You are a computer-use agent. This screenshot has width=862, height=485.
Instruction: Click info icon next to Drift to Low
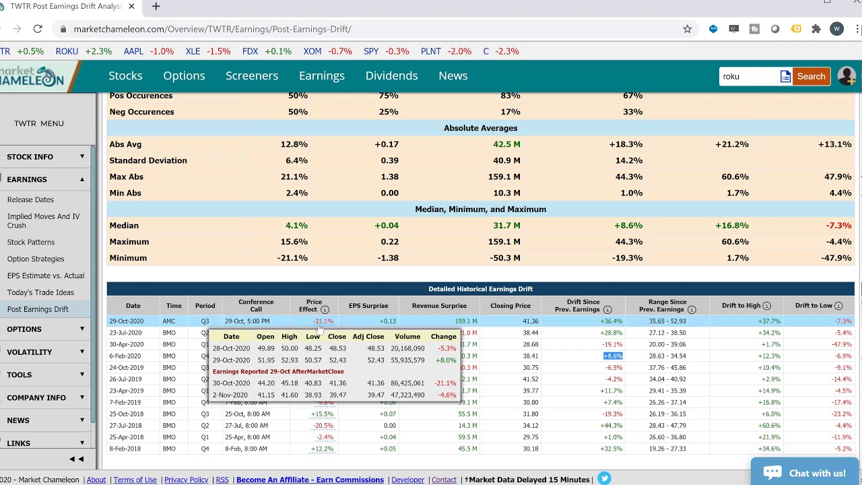click(838, 306)
